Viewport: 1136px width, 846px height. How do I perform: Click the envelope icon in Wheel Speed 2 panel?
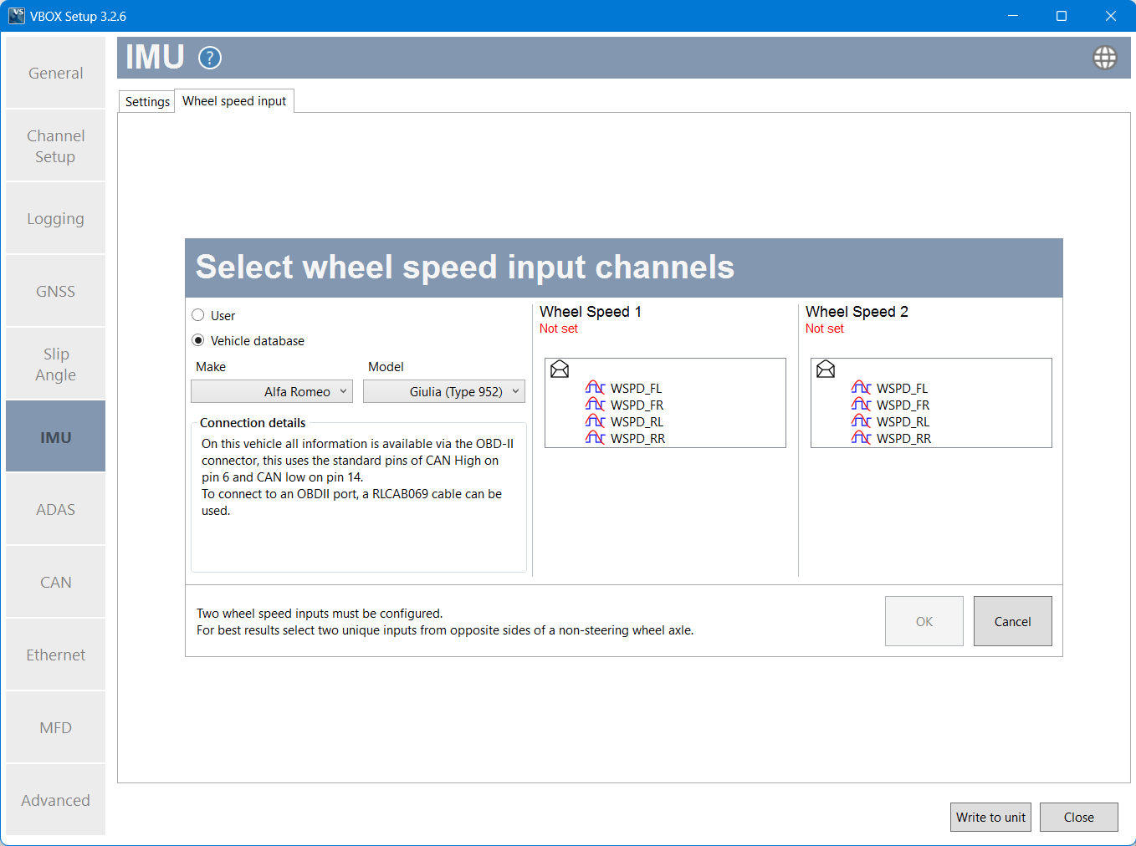tap(826, 369)
